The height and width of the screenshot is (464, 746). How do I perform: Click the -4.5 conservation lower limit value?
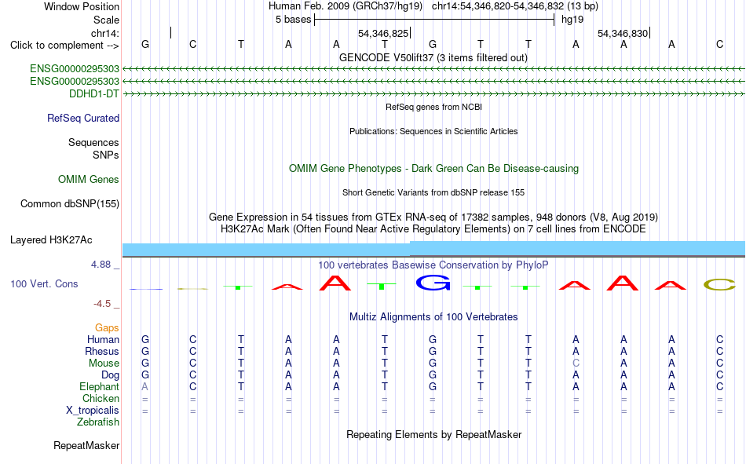pyautogui.click(x=102, y=304)
